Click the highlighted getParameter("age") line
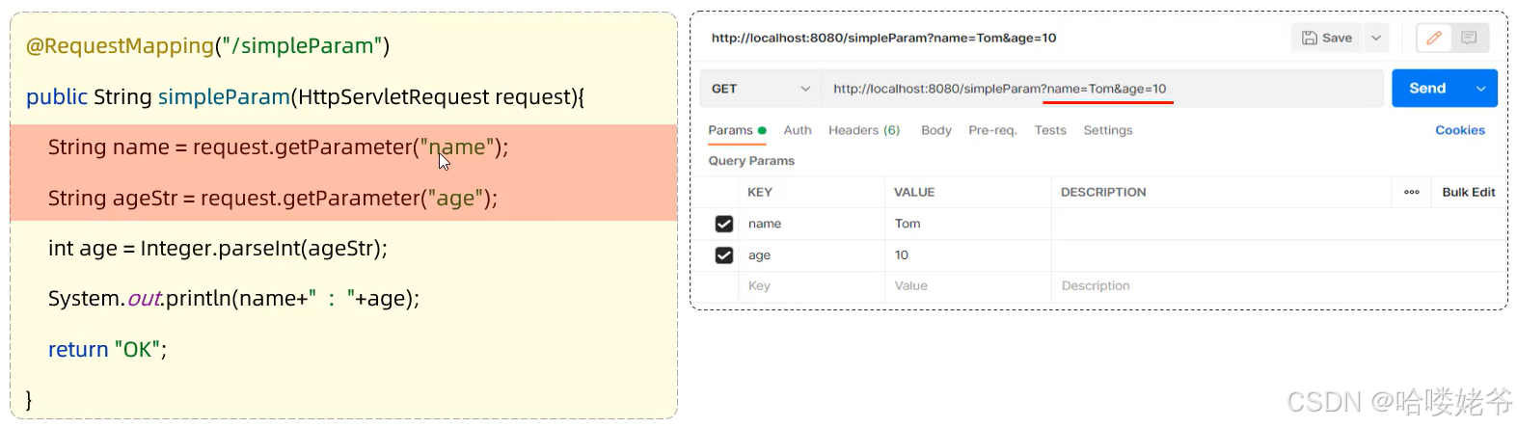The width and height of the screenshot is (1517, 428). click(x=273, y=198)
